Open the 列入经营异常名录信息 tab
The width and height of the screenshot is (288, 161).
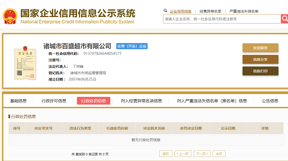point(141,101)
